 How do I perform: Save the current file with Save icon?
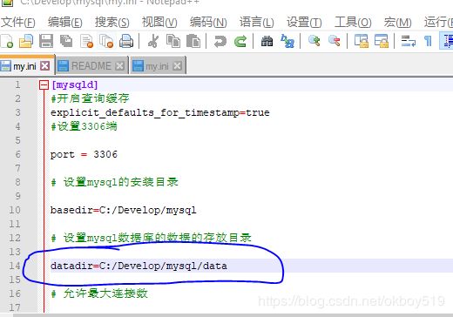(x=46, y=41)
